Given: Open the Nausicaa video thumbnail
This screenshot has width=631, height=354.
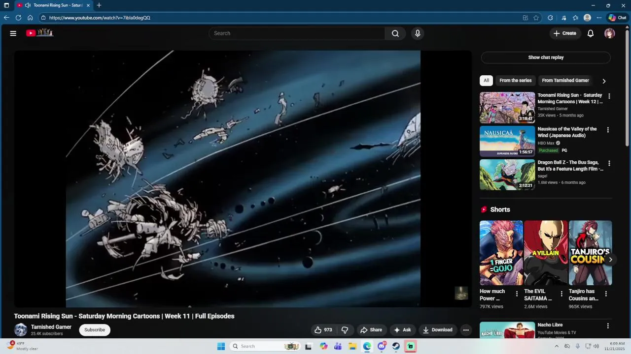Looking at the screenshot, I should pyautogui.click(x=507, y=141).
